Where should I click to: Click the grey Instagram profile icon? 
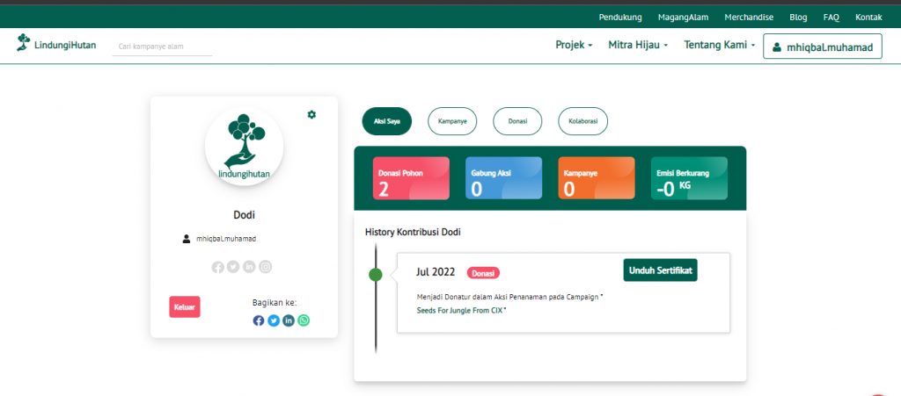(x=265, y=266)
